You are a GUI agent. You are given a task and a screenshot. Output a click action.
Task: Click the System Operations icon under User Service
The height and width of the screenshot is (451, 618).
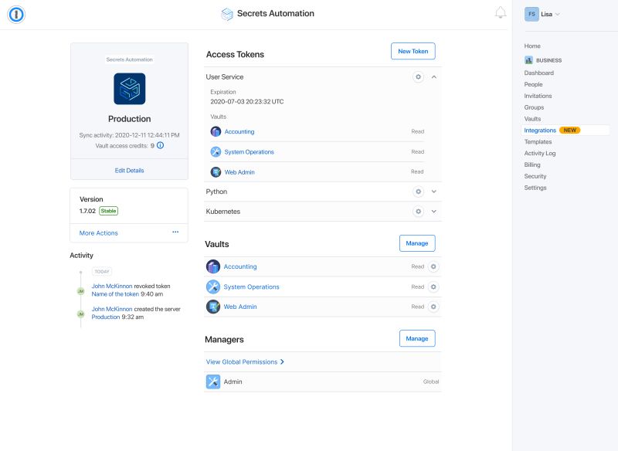pyautogui.click(x=216, y=151)
